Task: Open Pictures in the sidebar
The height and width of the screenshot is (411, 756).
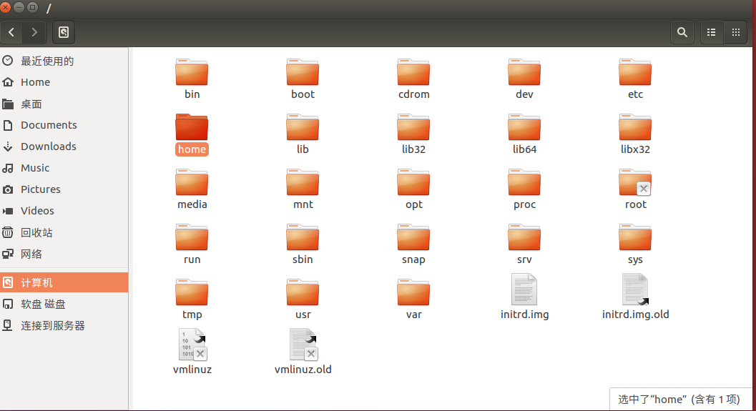Action: tap(64, 189)
